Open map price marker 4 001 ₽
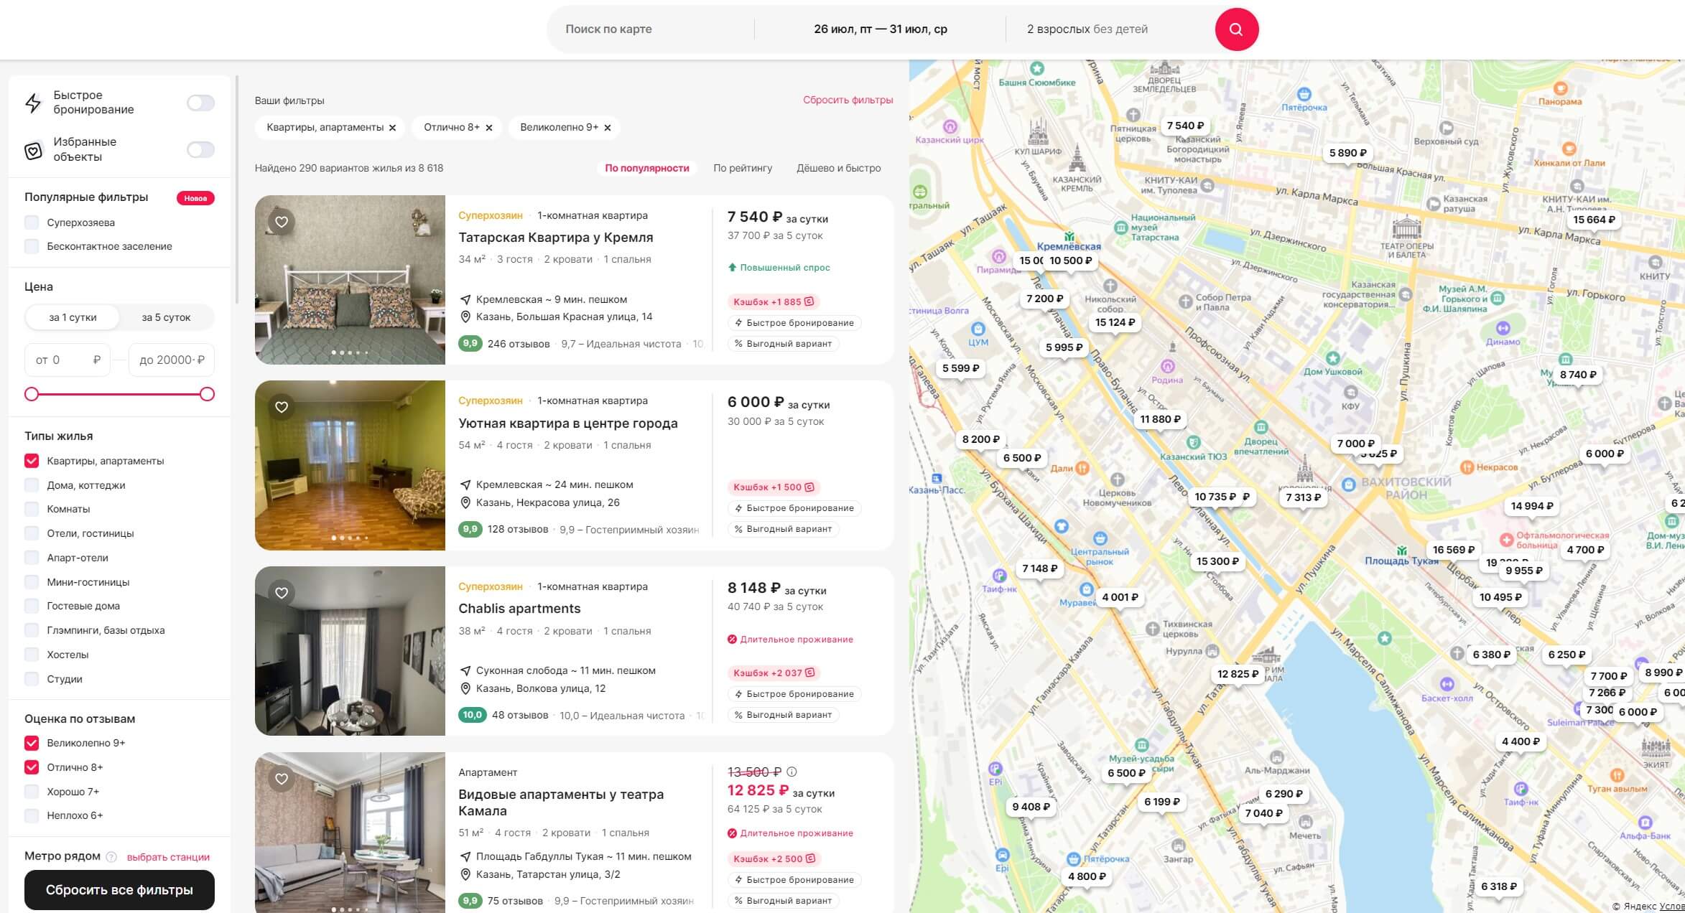The width and height of the screenshot is (1685, 913). (x=1120, y=597)
